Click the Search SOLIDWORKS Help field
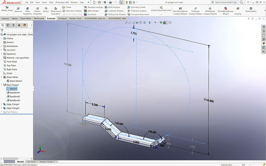Viewport: 266px width, 166px height. [x=225, y=2]
